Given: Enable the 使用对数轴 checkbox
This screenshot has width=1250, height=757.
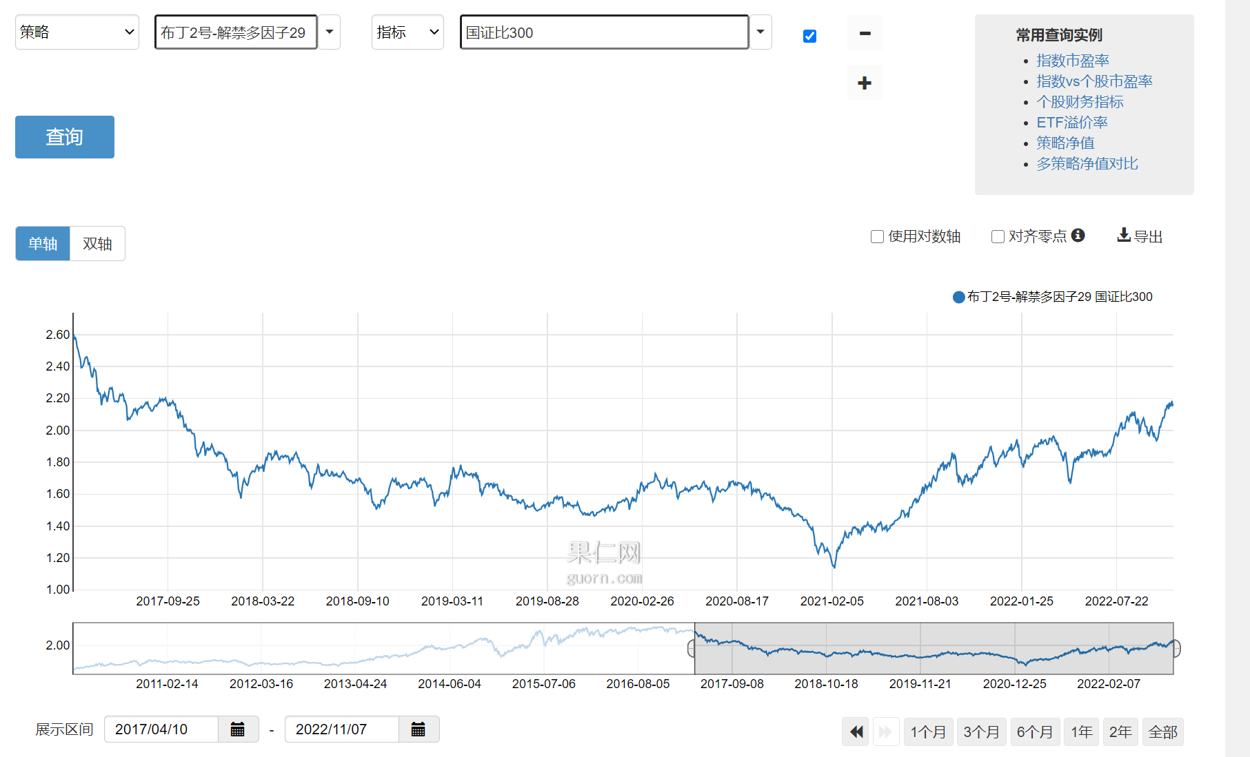Looking at the screenshot, I should click(878, 237).
